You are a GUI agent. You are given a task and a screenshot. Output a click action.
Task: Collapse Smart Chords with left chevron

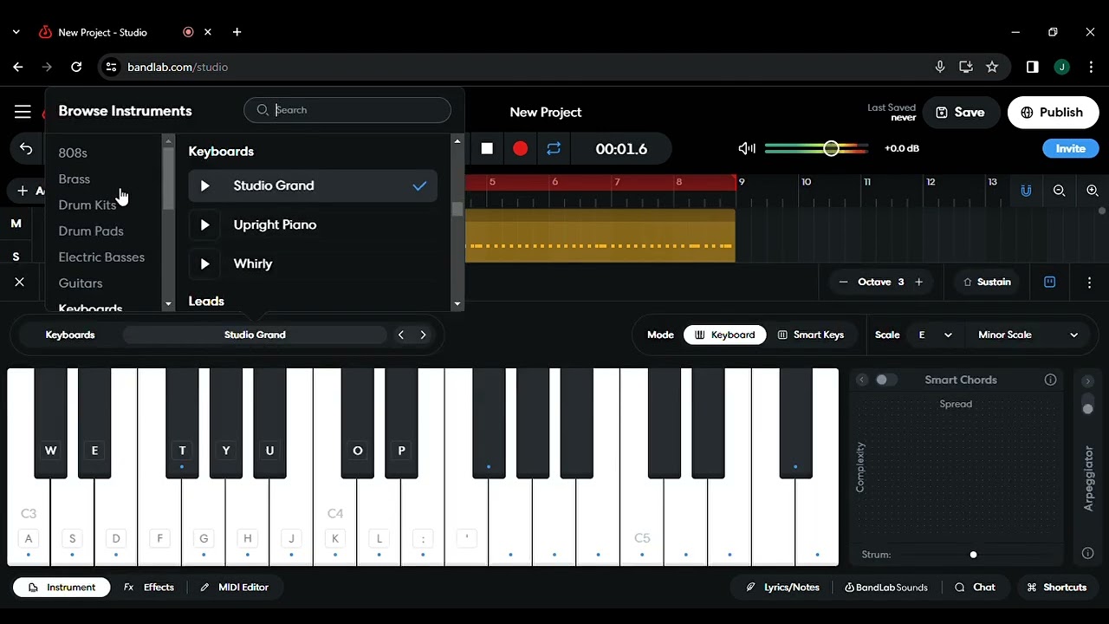(862, 380)
